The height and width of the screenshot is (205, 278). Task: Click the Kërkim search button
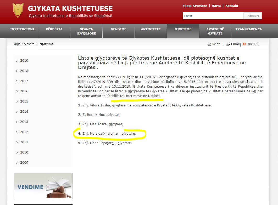(x=253, y=16)
